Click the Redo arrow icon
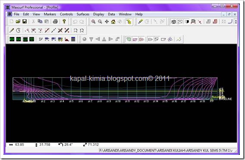The height and width of the screenshot is (160, 245). point(82,22)
